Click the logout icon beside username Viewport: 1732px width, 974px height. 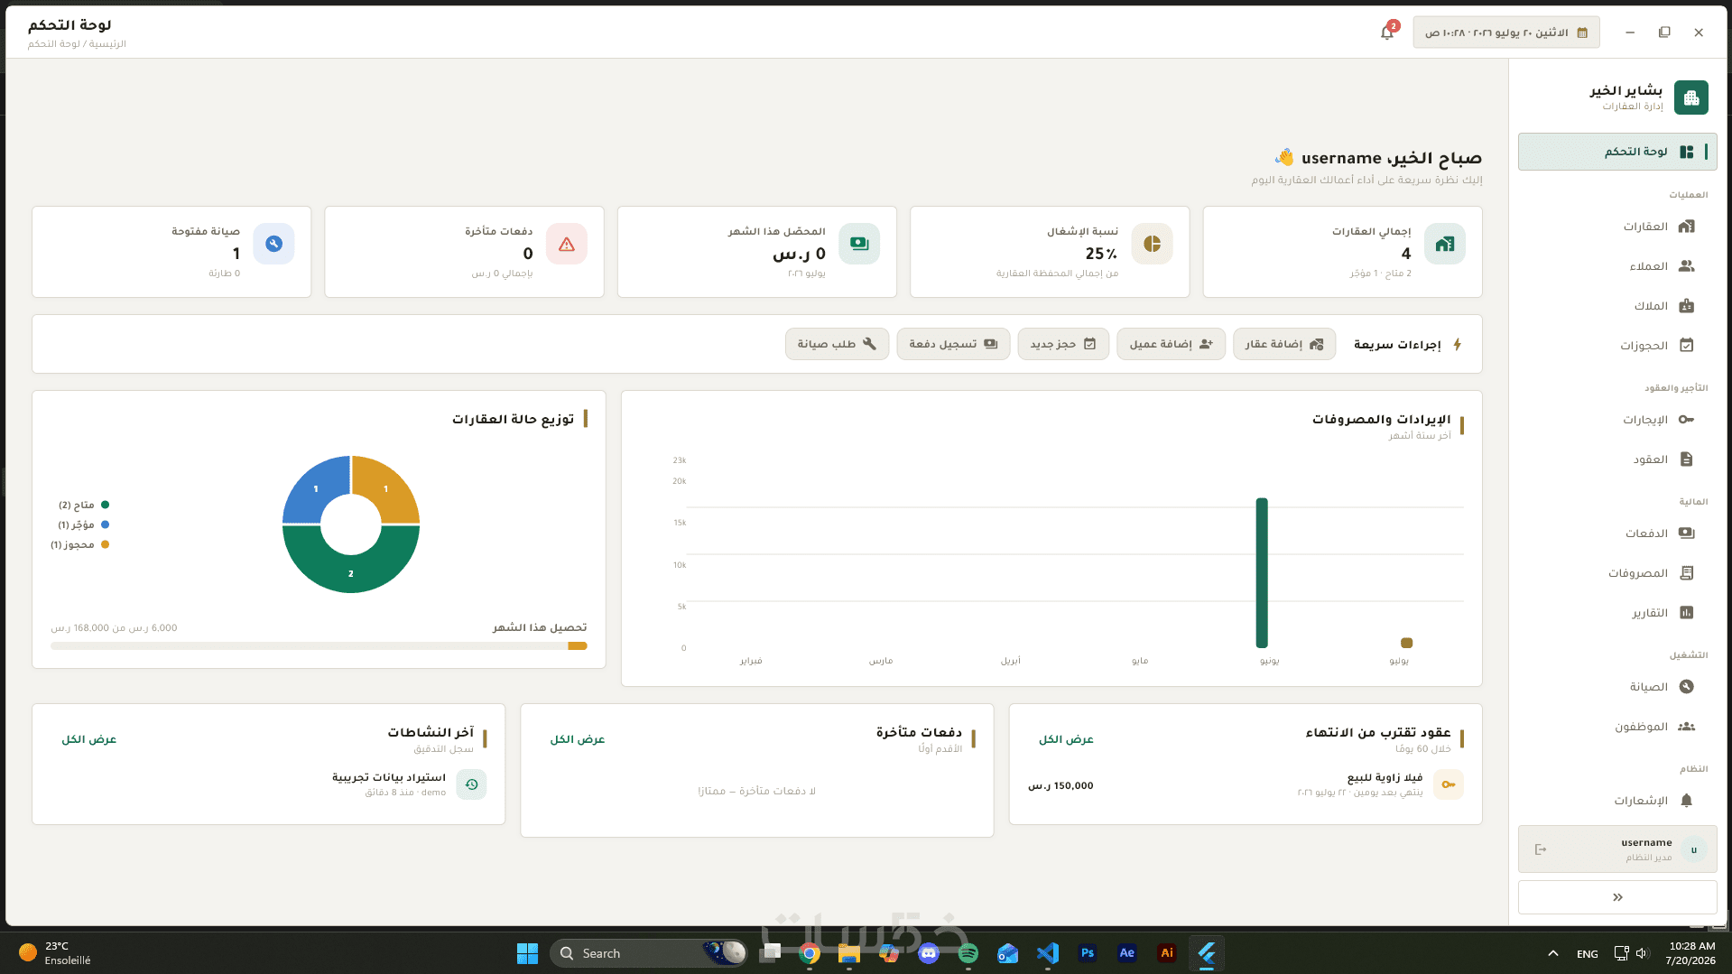click(1541, 849)
